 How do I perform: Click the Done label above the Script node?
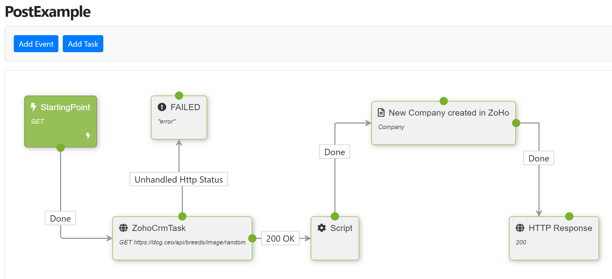click(x=334, y=152)
